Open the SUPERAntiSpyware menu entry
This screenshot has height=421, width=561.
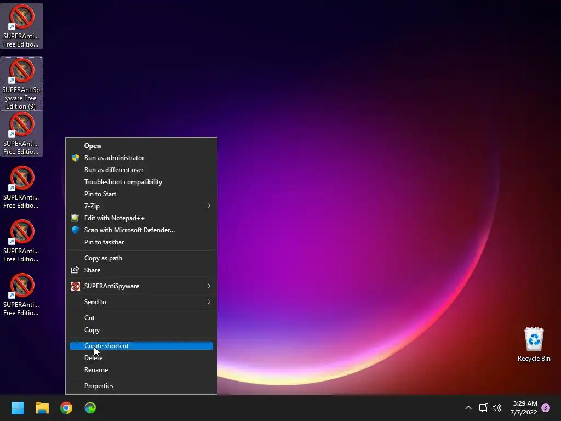click(141, 286)
